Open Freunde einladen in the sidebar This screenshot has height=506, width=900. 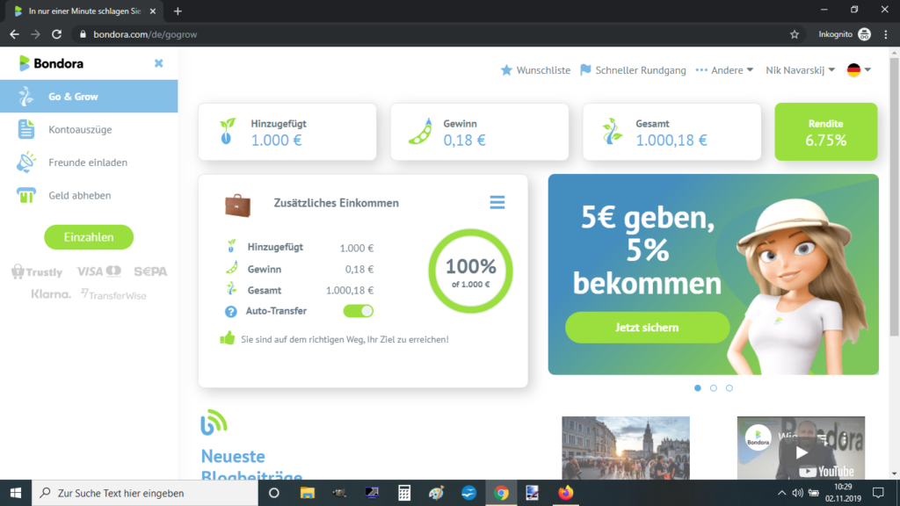pyautogui.click(x=89, y=163)
